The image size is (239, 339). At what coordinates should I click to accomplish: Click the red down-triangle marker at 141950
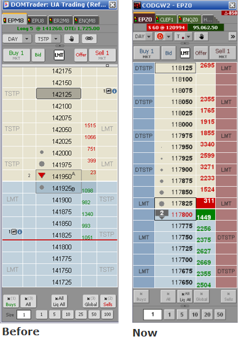[x=41, y=175]
